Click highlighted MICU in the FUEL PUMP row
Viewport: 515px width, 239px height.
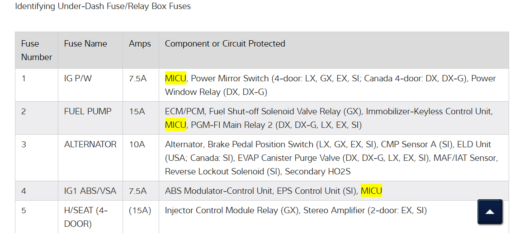click(x=175, y=124)
